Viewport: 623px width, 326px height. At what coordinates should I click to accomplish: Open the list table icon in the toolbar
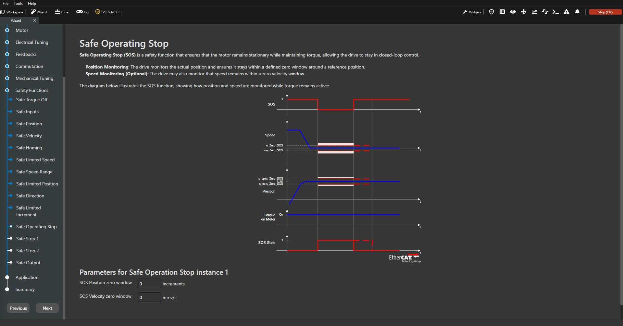coord(502,12)
